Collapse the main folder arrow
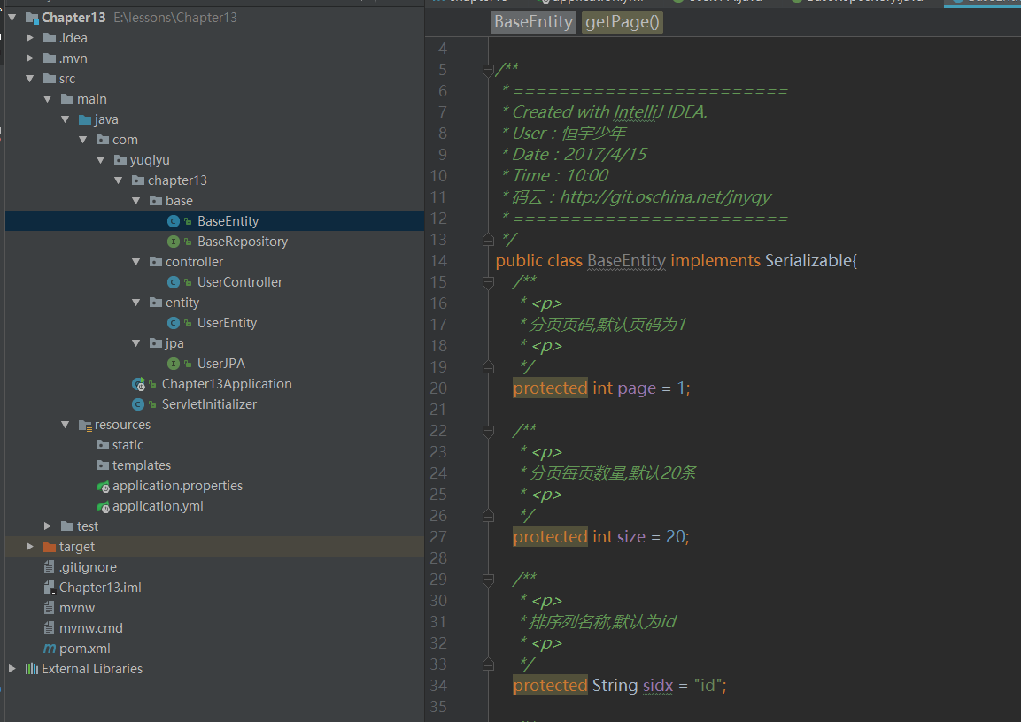Screen dimensions: 1021x722 (x=47, y=99)
